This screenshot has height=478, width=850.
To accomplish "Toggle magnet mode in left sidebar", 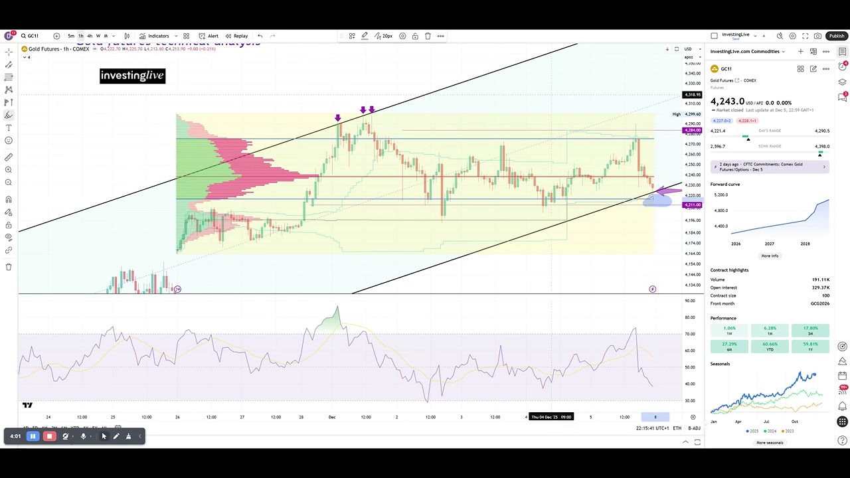I will (x=9, y=199).
